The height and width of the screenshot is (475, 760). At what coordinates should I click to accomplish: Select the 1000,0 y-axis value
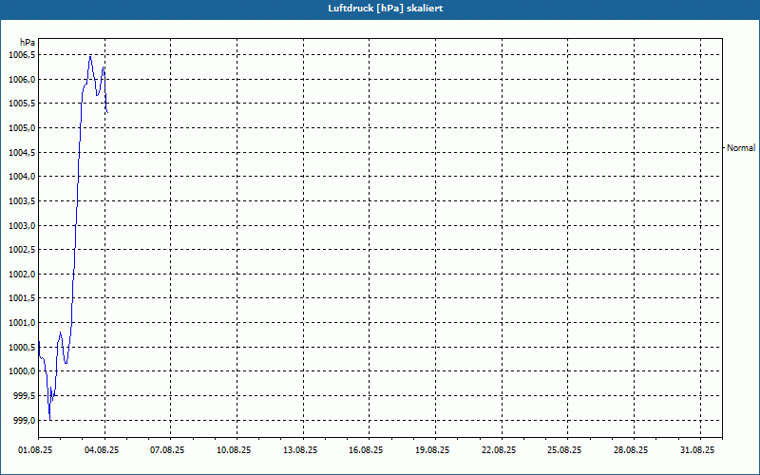pyautogui.click(x=22, y=371)
